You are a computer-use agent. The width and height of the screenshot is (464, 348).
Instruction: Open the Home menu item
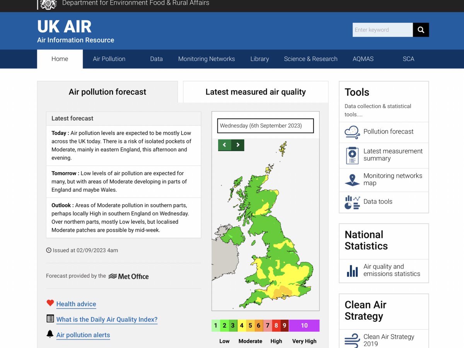coord(60,59)
